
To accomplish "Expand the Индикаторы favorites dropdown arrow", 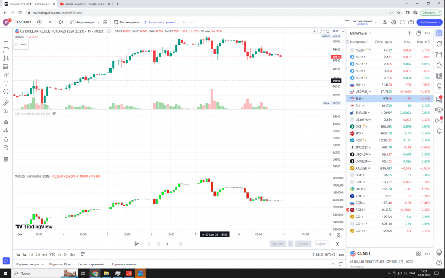I will coord(99,22).
